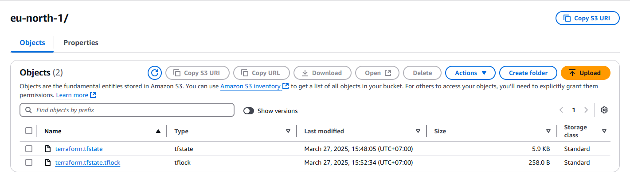Check the terraform.tfstate row checkbox

(29, 149)
